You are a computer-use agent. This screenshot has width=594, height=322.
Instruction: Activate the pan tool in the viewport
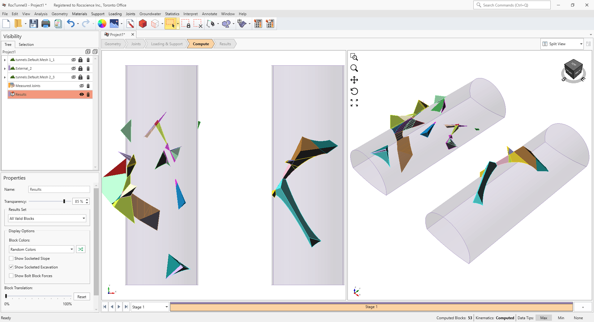click(x=354, y=80)
